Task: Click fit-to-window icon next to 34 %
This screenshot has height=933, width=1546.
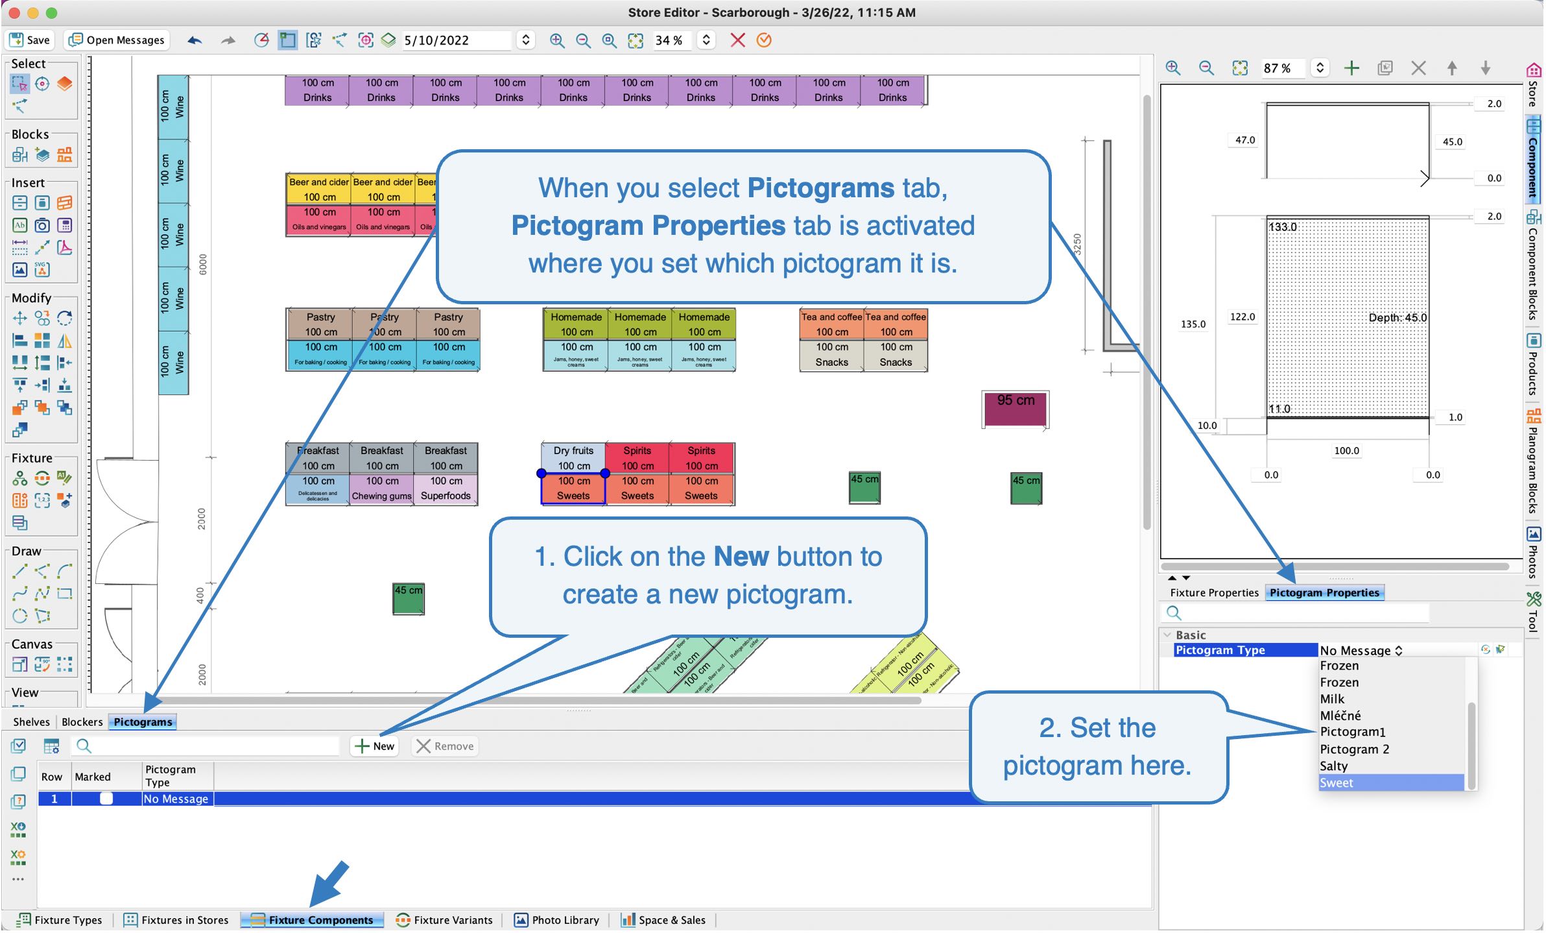Action: (636, 40)
